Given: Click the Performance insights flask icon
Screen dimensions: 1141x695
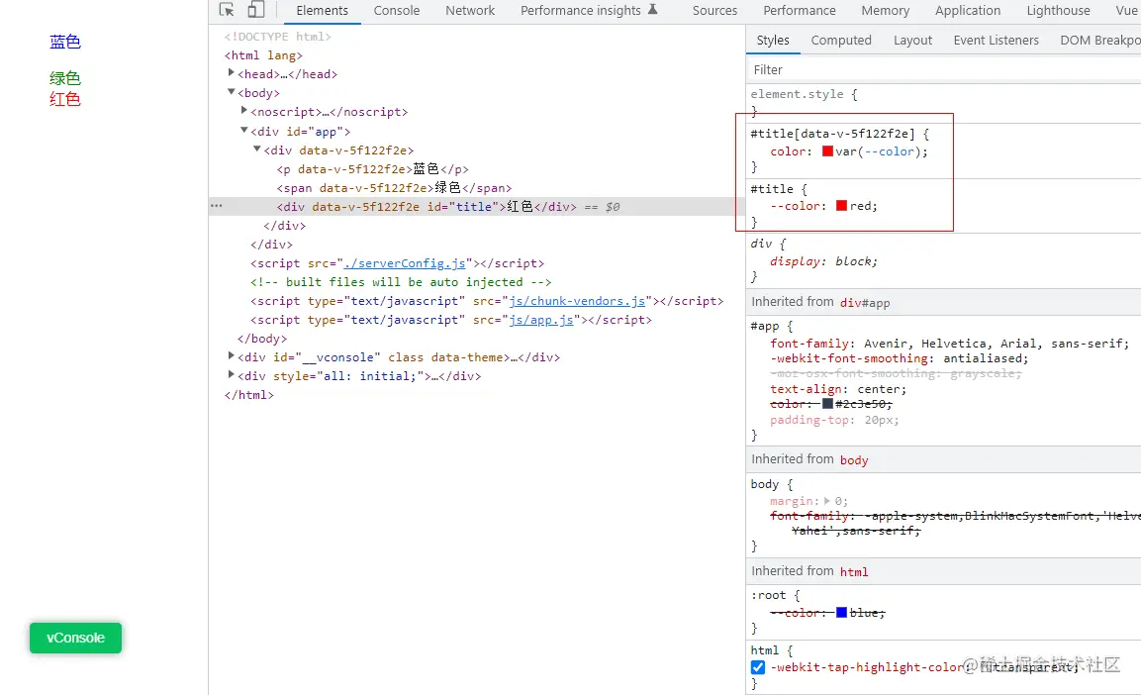Looking at the screenshot, I should tap(653, 10).
